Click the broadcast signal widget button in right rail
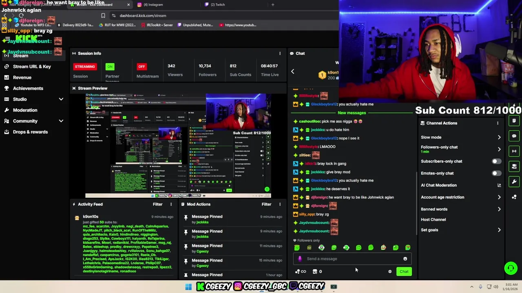This screenshot has height=293, width=522. coord(514,151)
